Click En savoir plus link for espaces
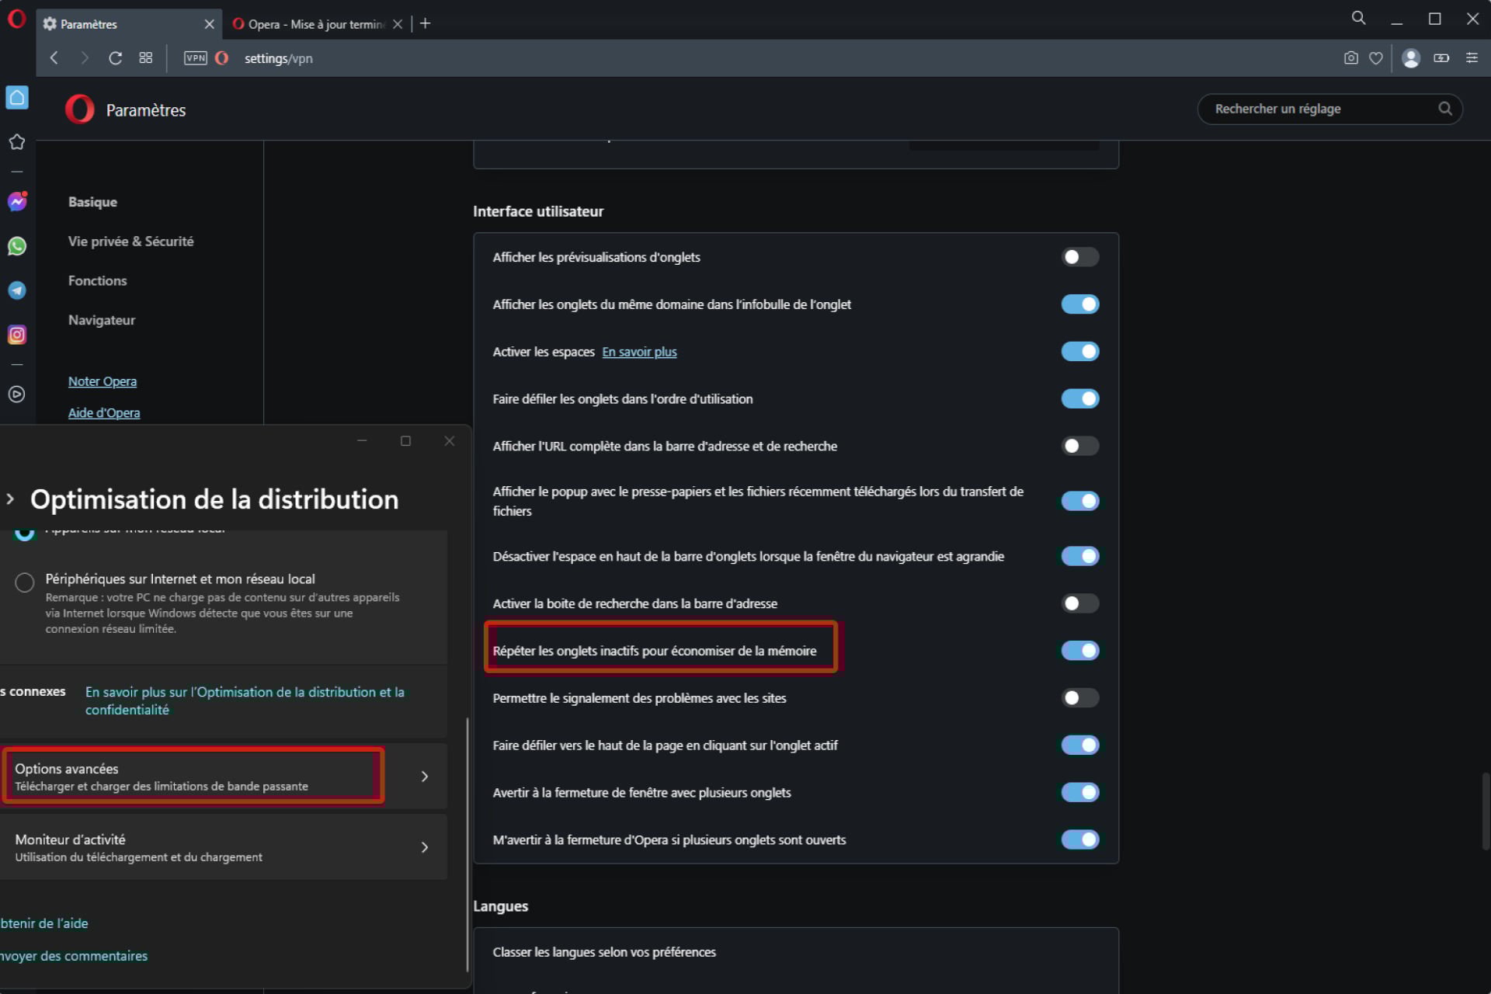Viewport: 1491px width, 994px height. click(639, 352)
